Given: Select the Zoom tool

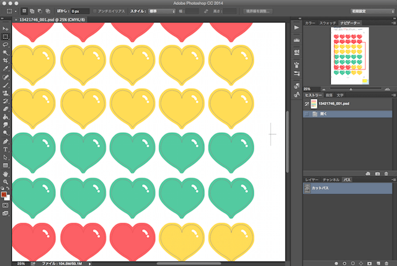Looking at the screenshot, I should pos(6,182).
